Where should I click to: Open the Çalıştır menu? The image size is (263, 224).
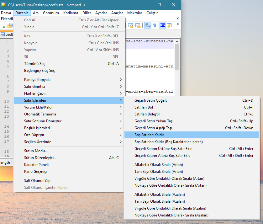pyautogui.click(x=152, y=13)
